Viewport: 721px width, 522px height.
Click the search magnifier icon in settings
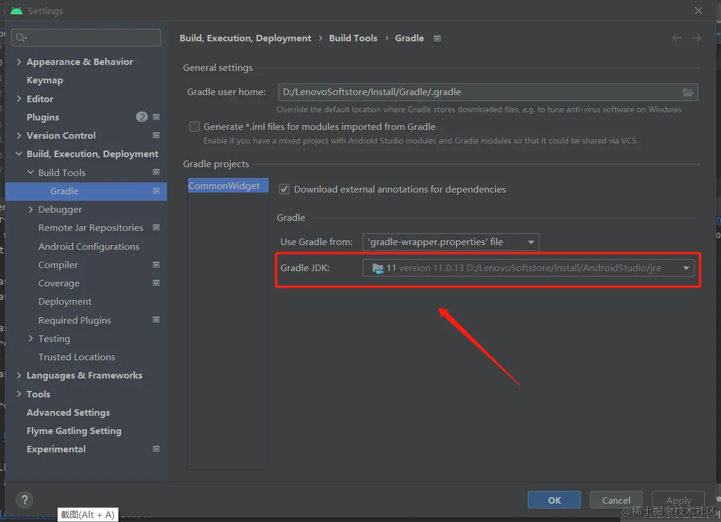click(x=20, y=38)
